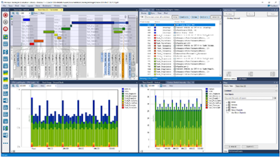Click the Advanced button in the Event Log filter row
This screenshot has width=280, height=157.
pyautogui.click(x=216, y=17)
